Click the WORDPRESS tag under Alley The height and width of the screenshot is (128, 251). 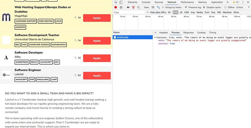22,62
